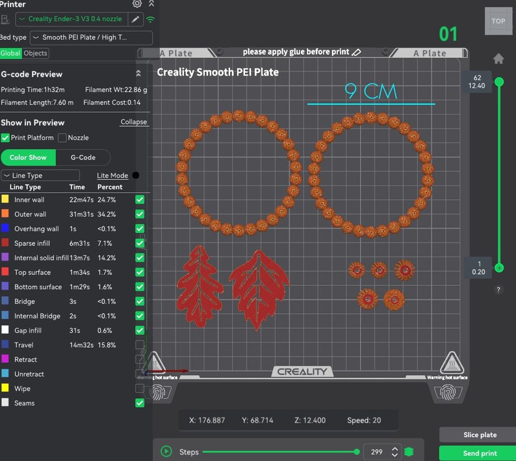The height and width of the screenshot is (461, 516).
Task: Click the printer device icon beside preset
Action: point(5,20)
